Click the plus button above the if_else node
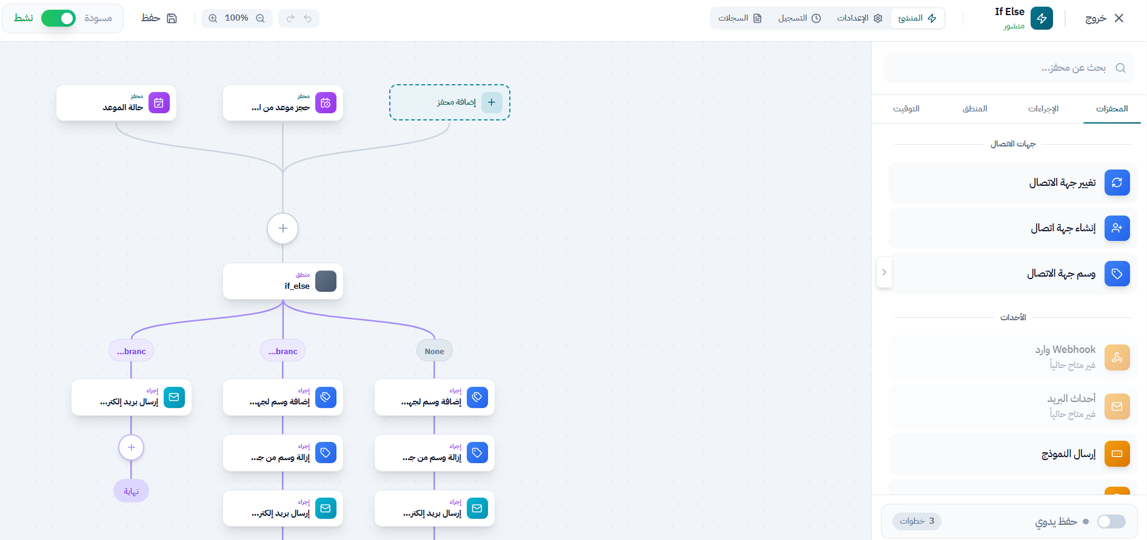Screen dimensions: 1147x540 tap(283, 228)
